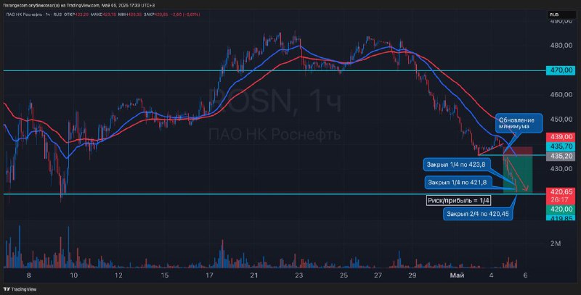Select the 'Обновление минимума' callout
Image resolution: width=581 pixels, height=295 pixels.
pyautogui.click(x=519, y=123)
